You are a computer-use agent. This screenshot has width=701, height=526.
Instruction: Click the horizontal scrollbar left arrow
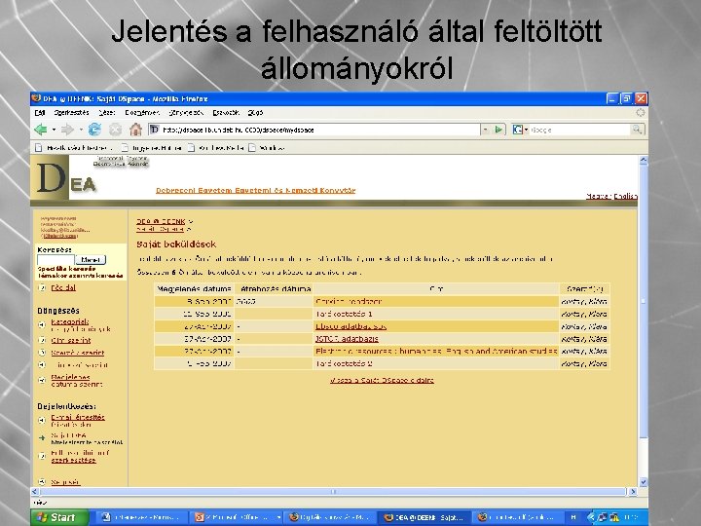click(x=35, y=492)
